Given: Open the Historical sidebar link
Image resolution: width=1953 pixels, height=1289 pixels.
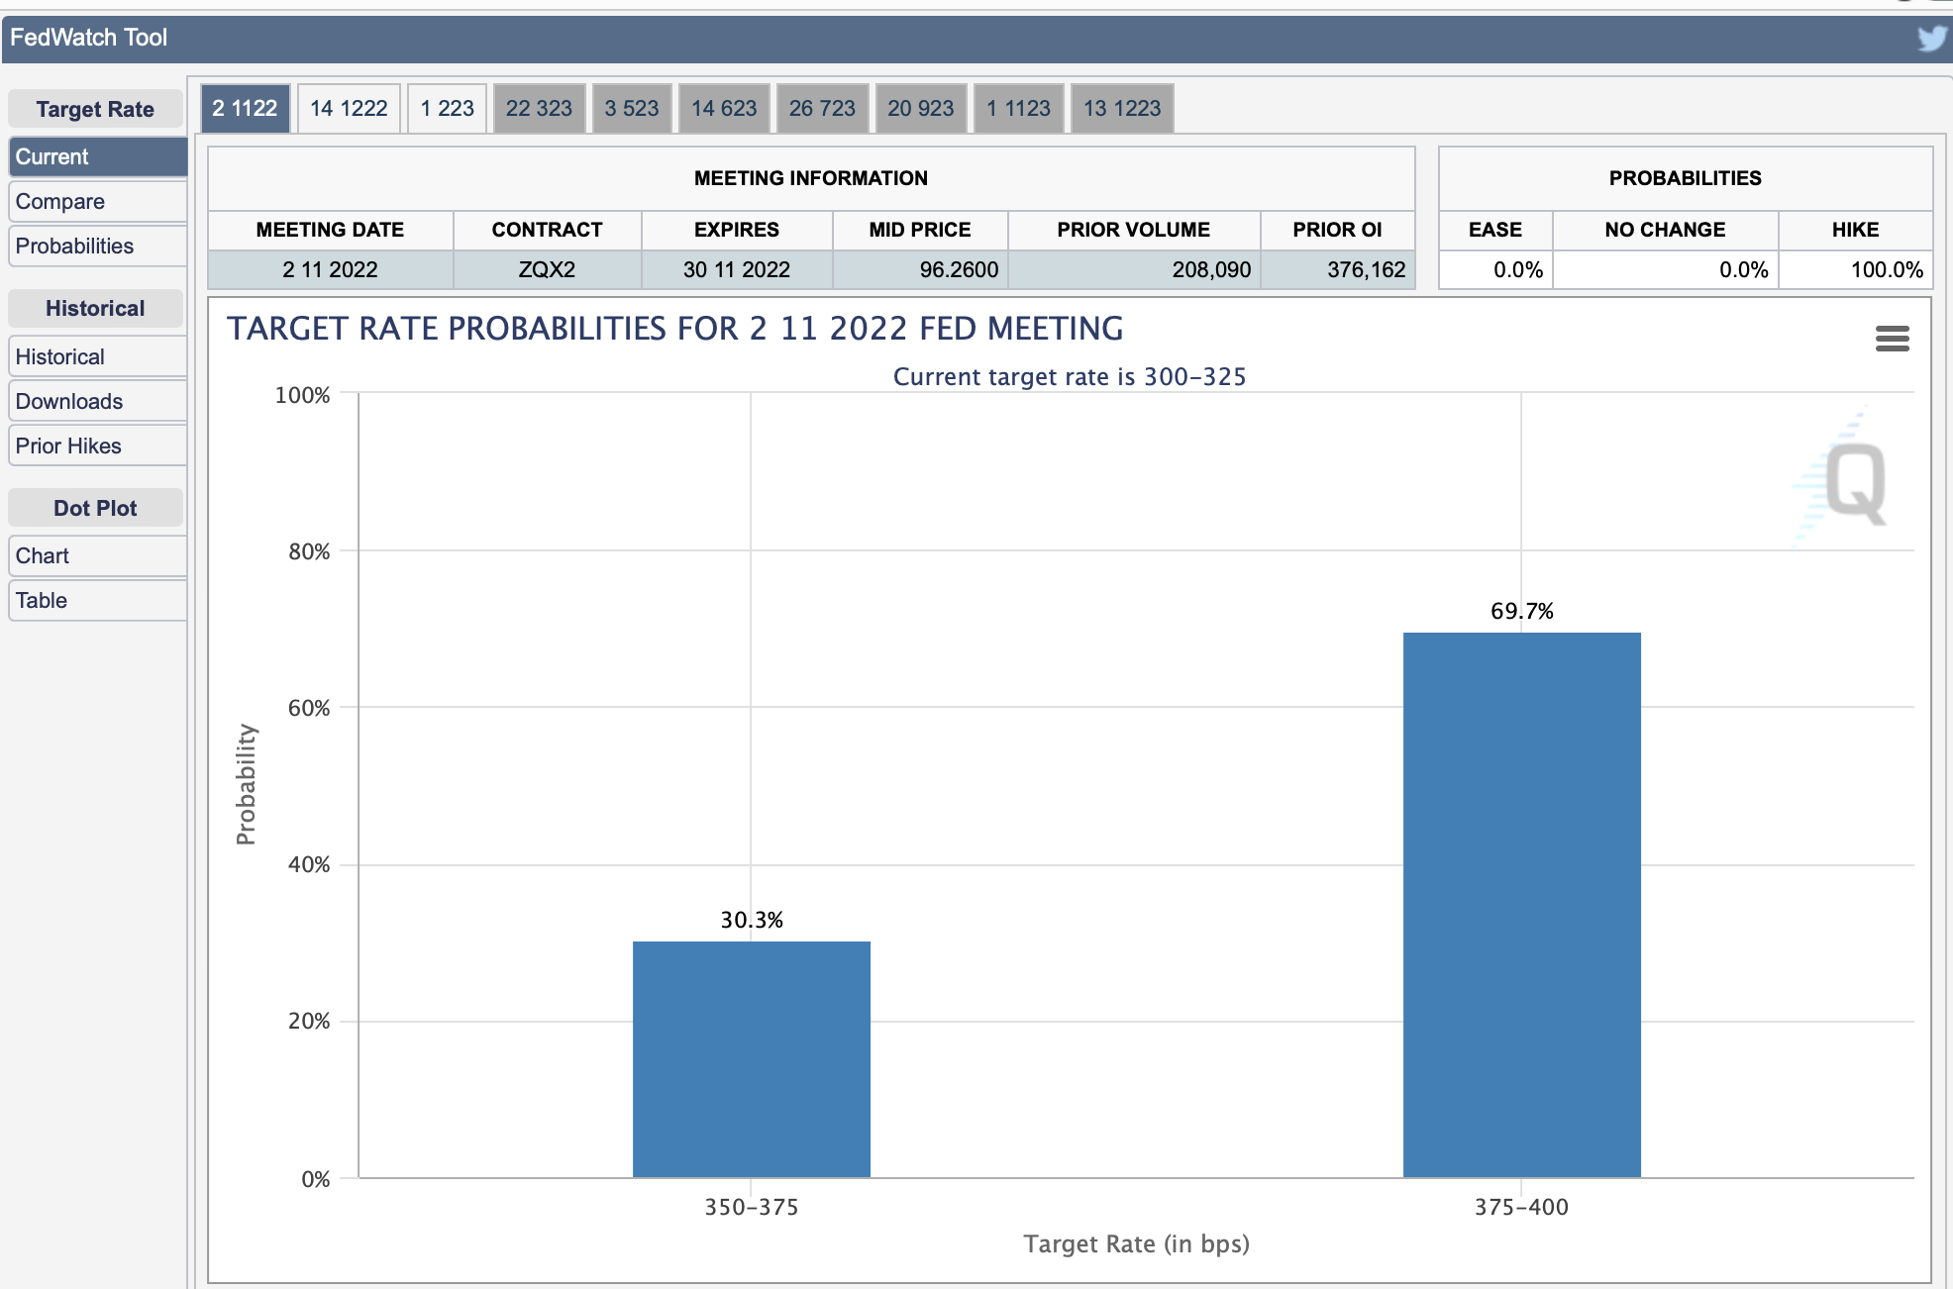Looking at the screenshot, I should click(97, 356).
